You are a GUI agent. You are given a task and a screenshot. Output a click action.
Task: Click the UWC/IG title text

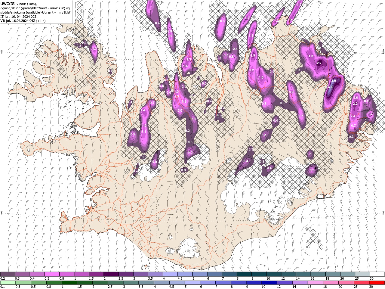tap(8, 4)
